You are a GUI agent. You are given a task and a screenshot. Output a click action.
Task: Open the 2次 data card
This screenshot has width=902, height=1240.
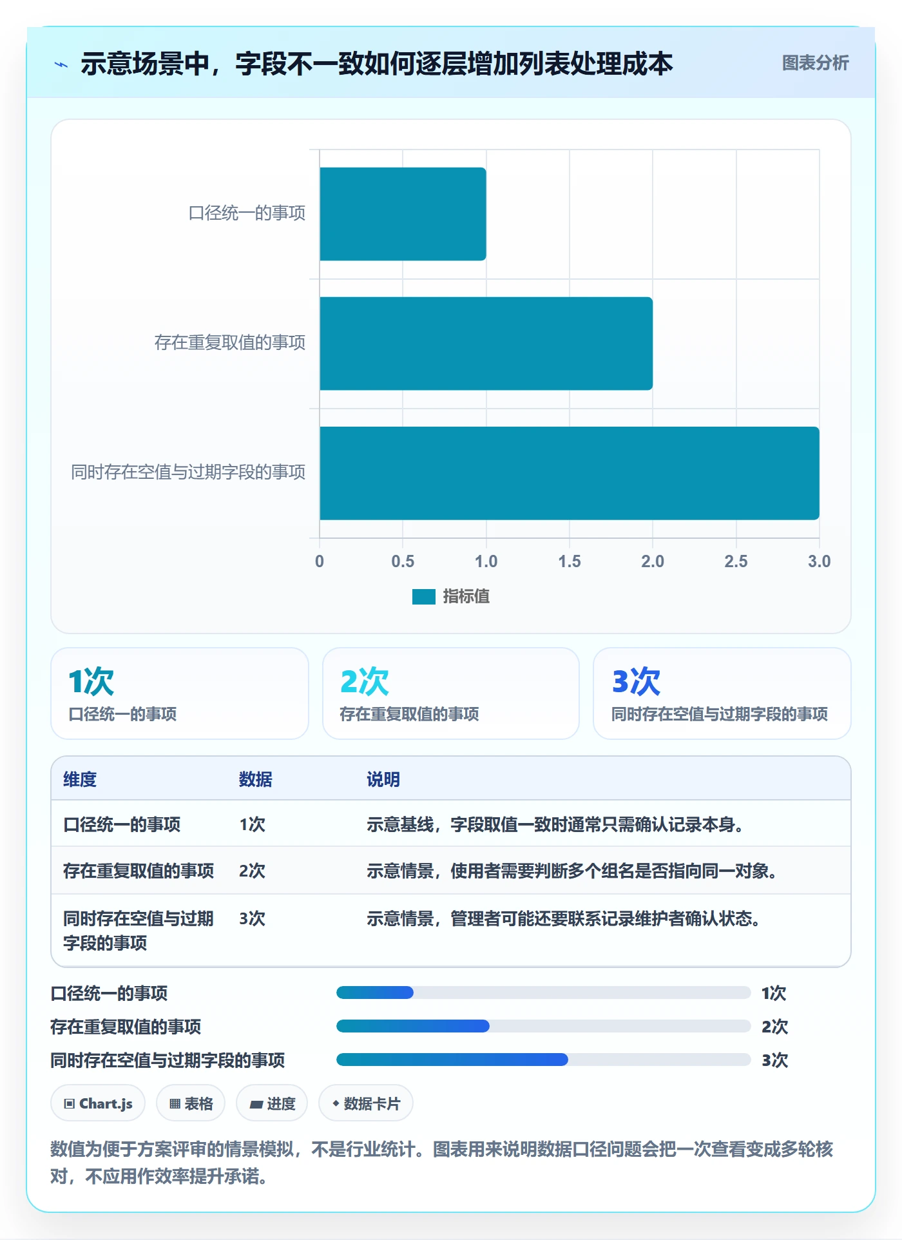451,693
